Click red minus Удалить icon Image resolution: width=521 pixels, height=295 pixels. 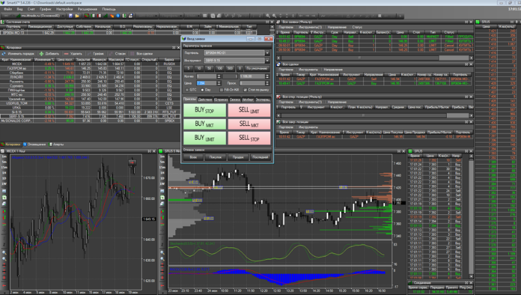[x=66, y=53]
